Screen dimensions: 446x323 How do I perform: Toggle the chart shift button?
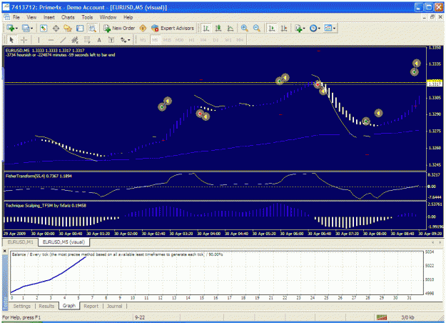pyautogui.click(x=284, y=28)
